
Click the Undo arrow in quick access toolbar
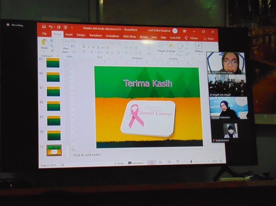pyautogui.click(x=51, y=27)
